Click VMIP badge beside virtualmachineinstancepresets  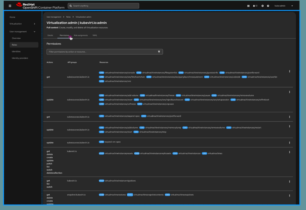click(x=101, y=153)
